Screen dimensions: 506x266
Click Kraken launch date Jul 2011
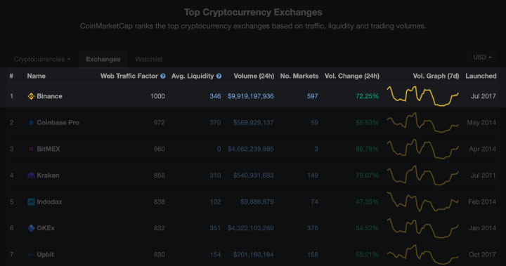[x=483, y=175]
